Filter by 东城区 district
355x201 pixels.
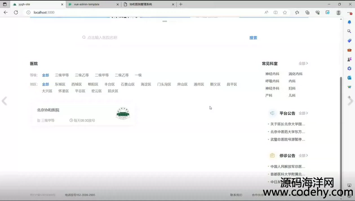pyautogui.click(x=60, y=84)
